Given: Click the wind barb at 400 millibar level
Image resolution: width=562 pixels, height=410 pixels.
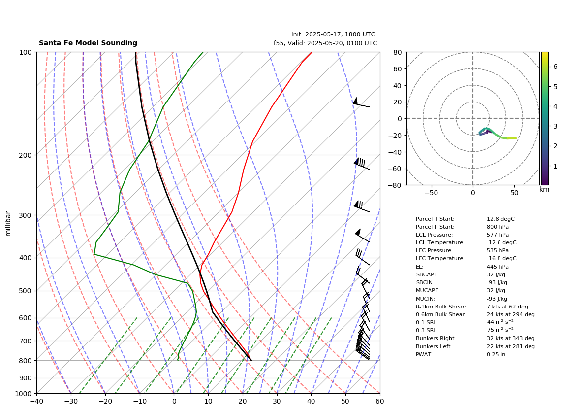Looking at the screenshot, I should [362, 257].
